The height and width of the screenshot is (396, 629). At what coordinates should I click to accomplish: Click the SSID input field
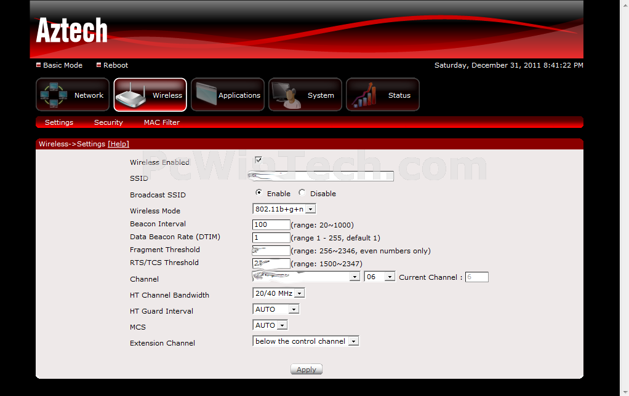coord(321,175)
